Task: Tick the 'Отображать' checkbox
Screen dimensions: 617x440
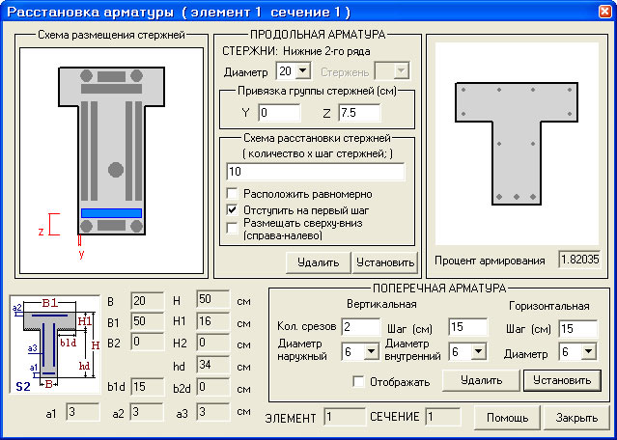Action: (359, 381)
